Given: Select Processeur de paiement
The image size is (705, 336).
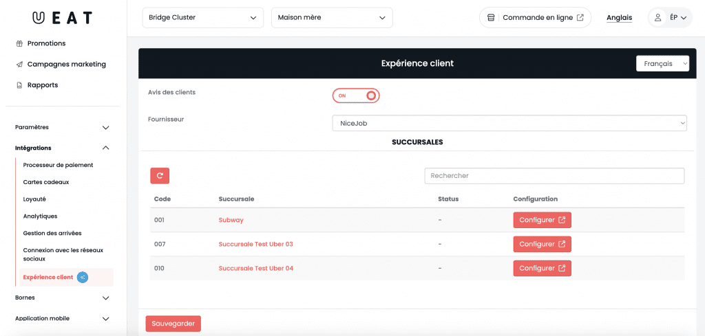Looking at the screenshot, I should [x=58, y=165].
